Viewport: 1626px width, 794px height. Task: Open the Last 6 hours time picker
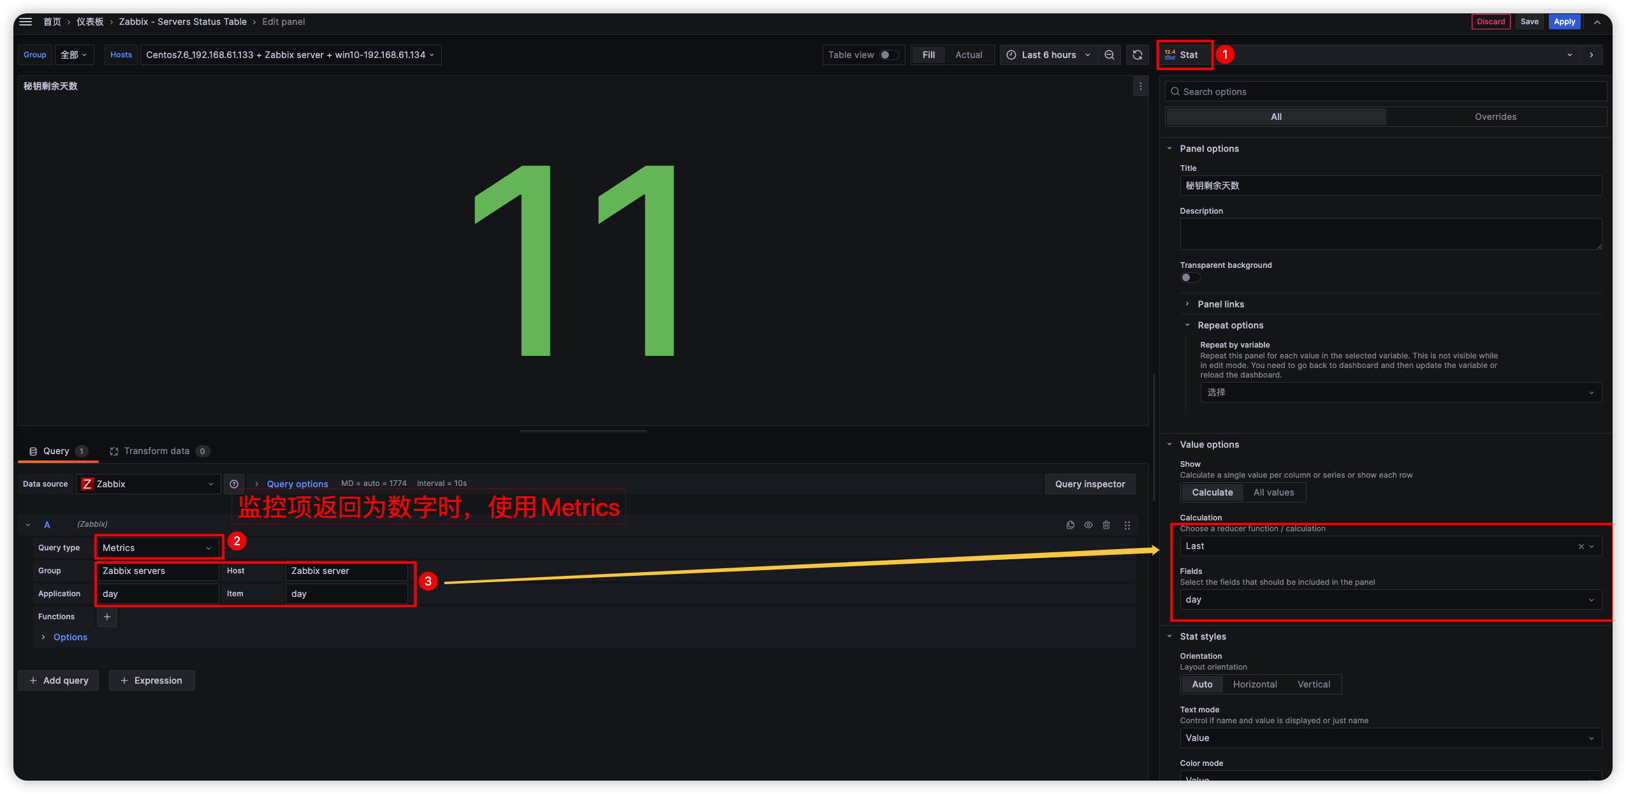click(x=1048, y=55)
